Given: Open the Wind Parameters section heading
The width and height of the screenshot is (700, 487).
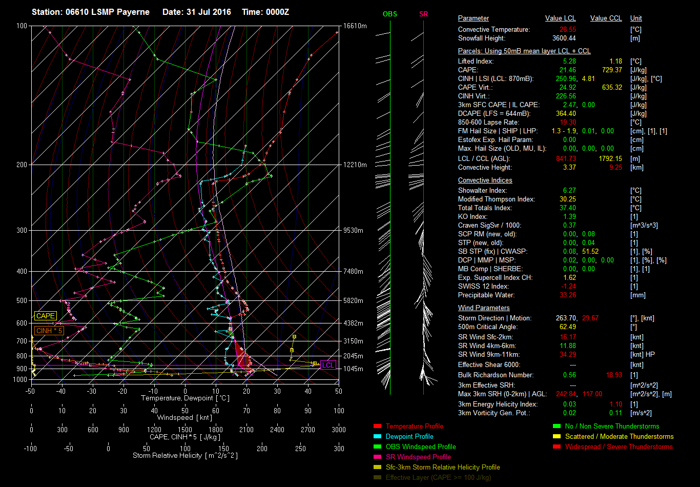Looking at the screenshot, I should pos(484,308).
